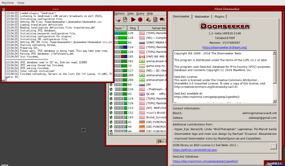Open the IRC chat bubbles icon
Image resolution: width=285 pixels, height=166 pixels.
[x=162, y=20]
